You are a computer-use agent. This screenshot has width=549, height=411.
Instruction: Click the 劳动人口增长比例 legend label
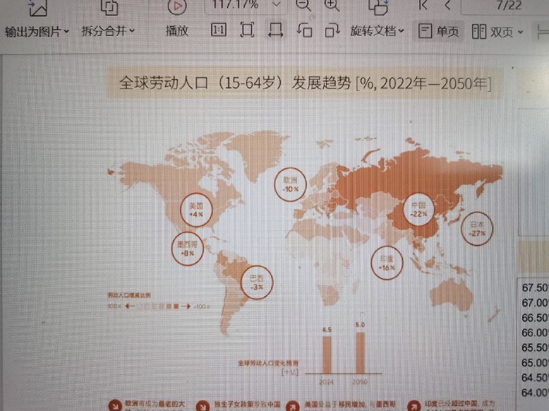129,295
